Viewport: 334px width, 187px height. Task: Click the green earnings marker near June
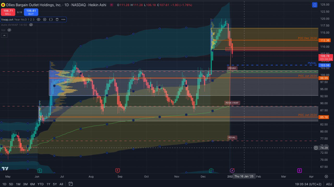(40, 171)
